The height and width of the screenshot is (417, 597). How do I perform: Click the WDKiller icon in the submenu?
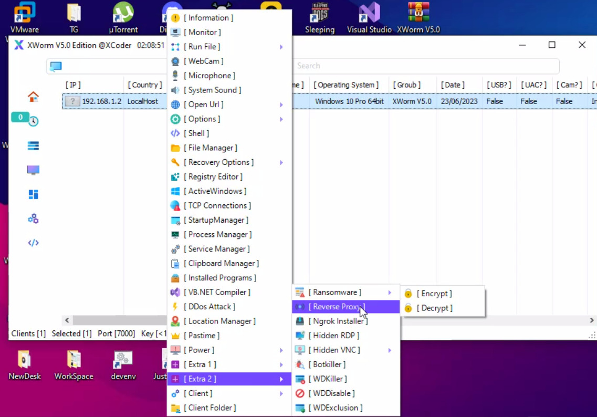coord(300,379)
